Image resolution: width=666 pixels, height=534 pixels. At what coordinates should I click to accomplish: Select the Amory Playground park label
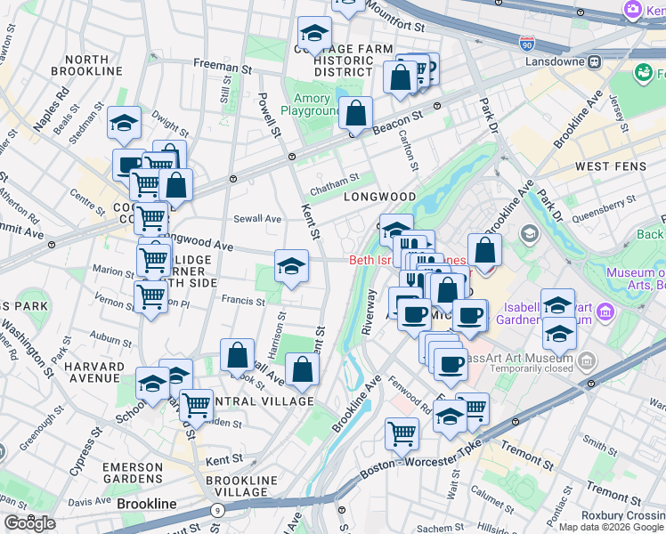point(312,104)
